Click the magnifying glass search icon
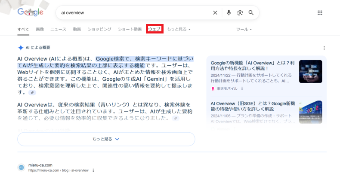The image size is (340, 173). pos(251,13)
